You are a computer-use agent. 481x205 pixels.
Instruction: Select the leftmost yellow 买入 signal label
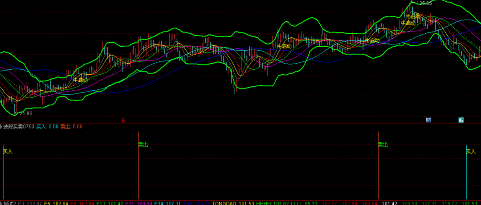(x=8, y=151)
